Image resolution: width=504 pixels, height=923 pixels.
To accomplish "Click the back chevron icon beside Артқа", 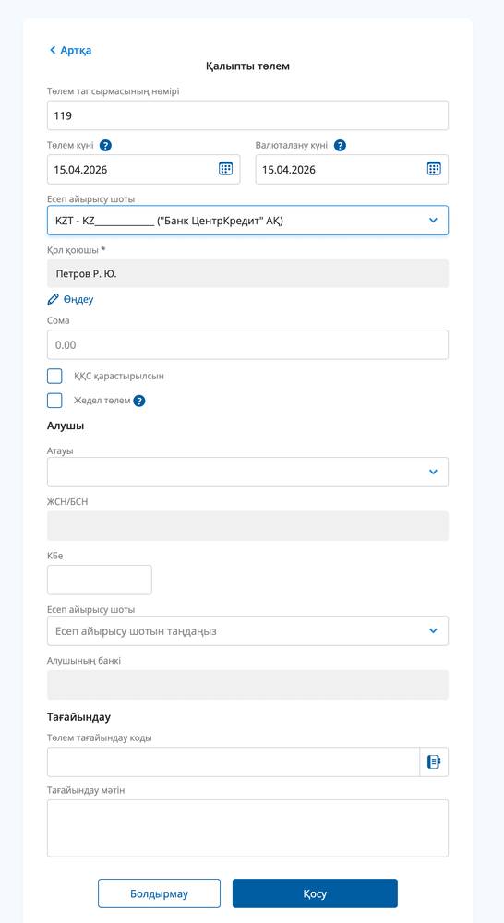I will tap(53, 50).
